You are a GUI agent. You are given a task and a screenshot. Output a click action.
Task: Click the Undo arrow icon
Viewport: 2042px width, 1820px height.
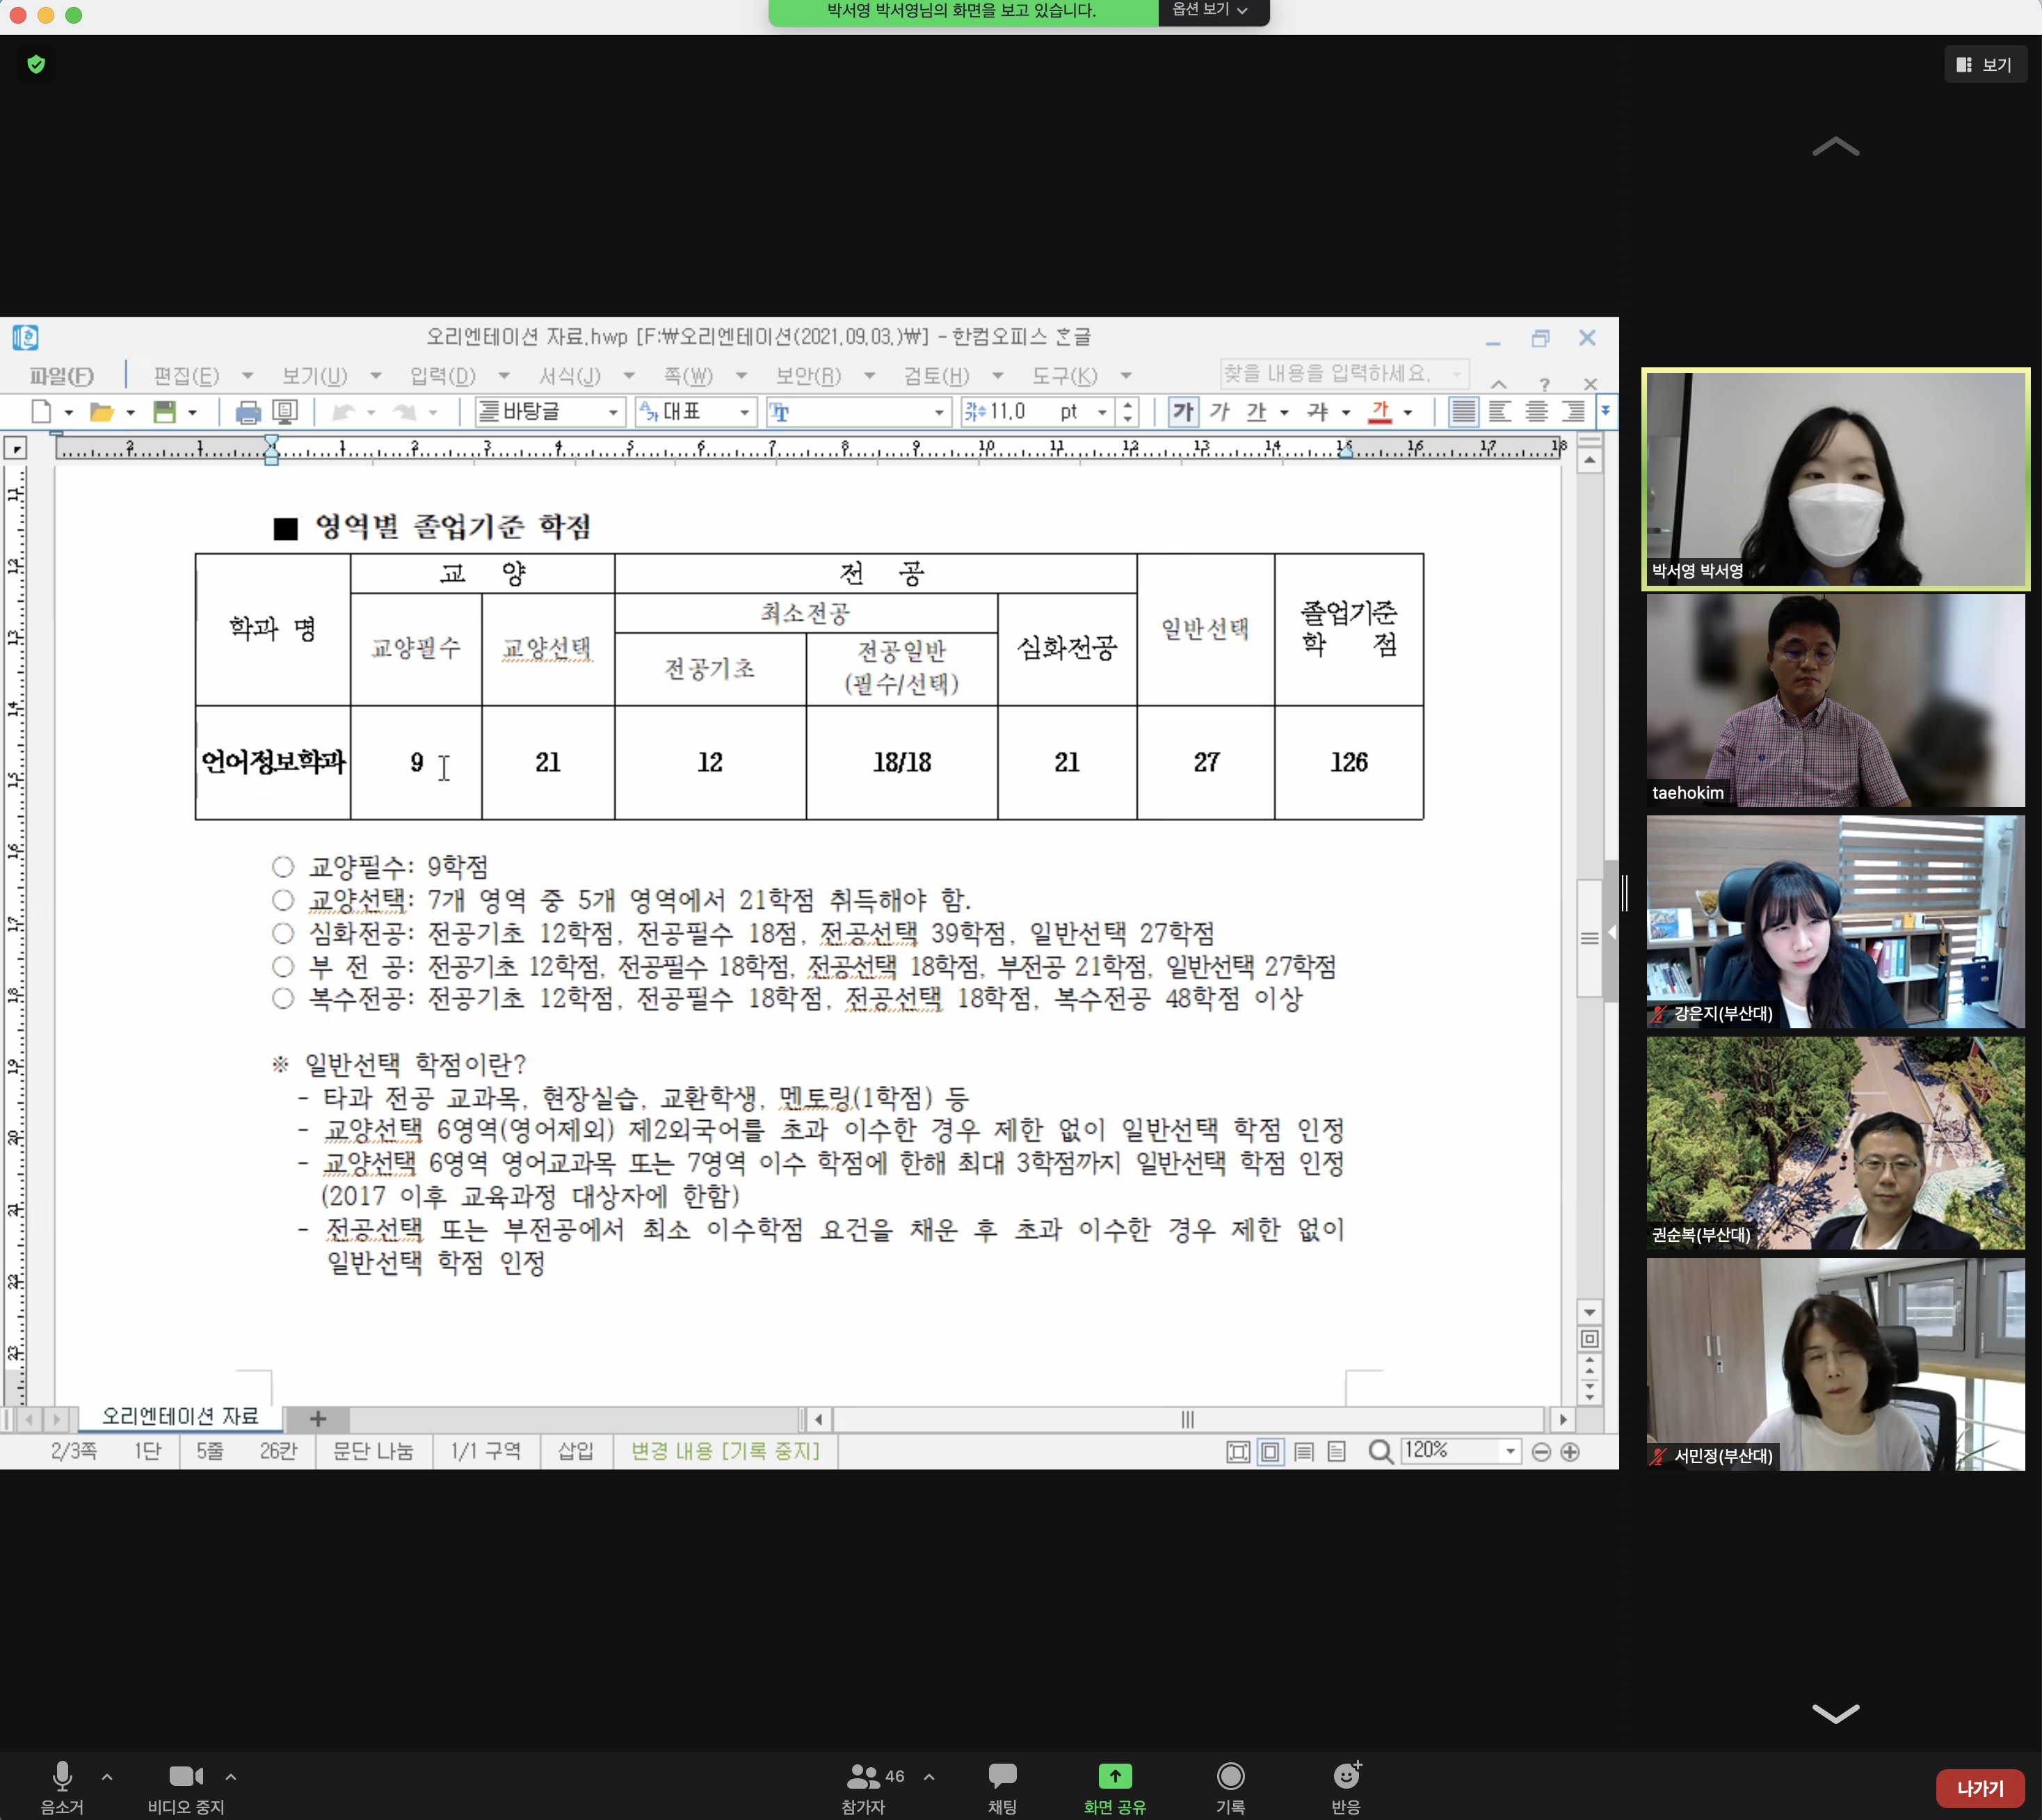click(344, 411)
